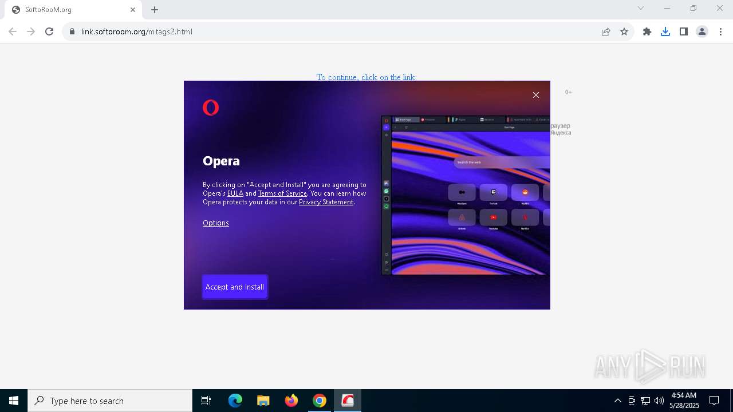Screen dimensions: 733x412
Task: Reload the current page
Action: click(x=49, y=31)
